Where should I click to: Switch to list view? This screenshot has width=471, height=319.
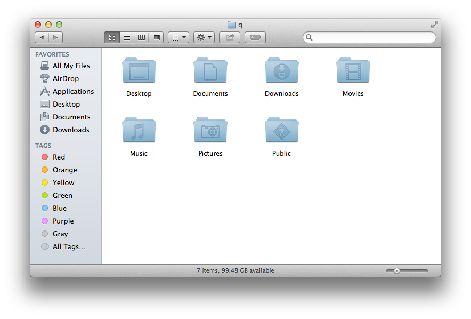pyautogui.click(x=127, y=37)
